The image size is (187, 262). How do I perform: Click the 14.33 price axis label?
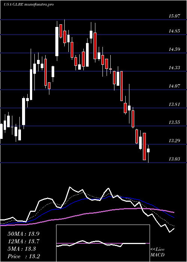174,68
